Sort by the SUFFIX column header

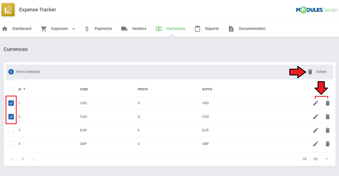point(207,89)
